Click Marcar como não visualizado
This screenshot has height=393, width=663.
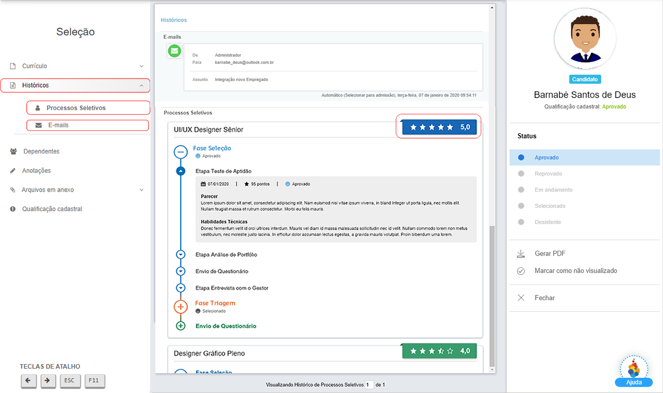pos(575,271)
